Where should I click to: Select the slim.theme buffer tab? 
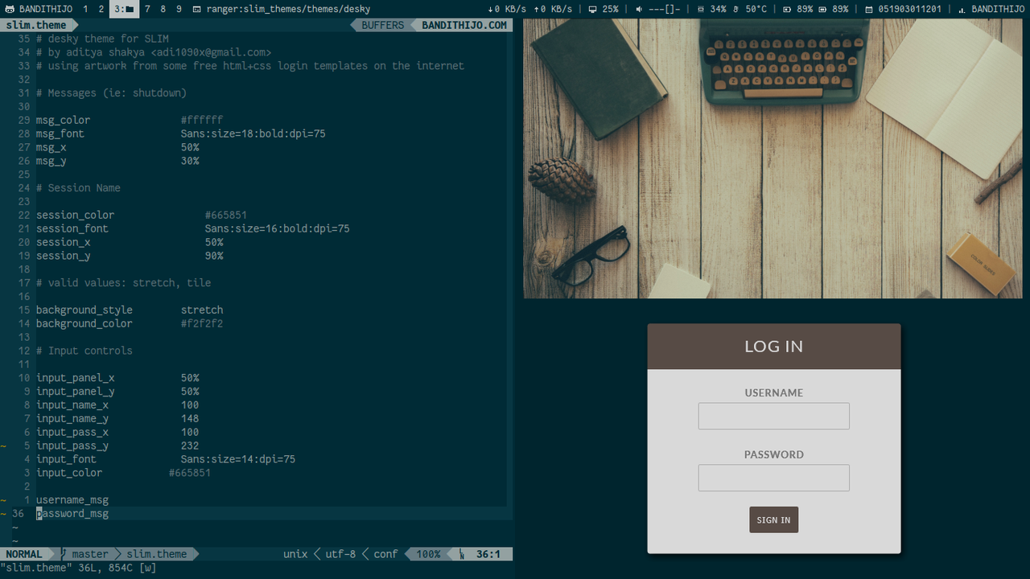(36, 25)
